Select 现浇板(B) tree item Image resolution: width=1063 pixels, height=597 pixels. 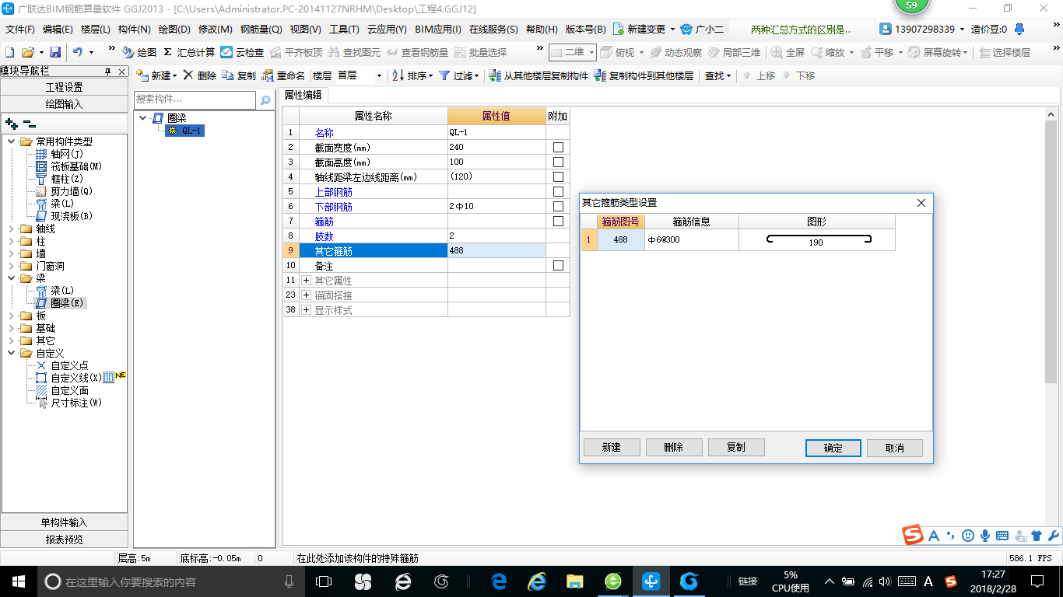click(64, 216)
